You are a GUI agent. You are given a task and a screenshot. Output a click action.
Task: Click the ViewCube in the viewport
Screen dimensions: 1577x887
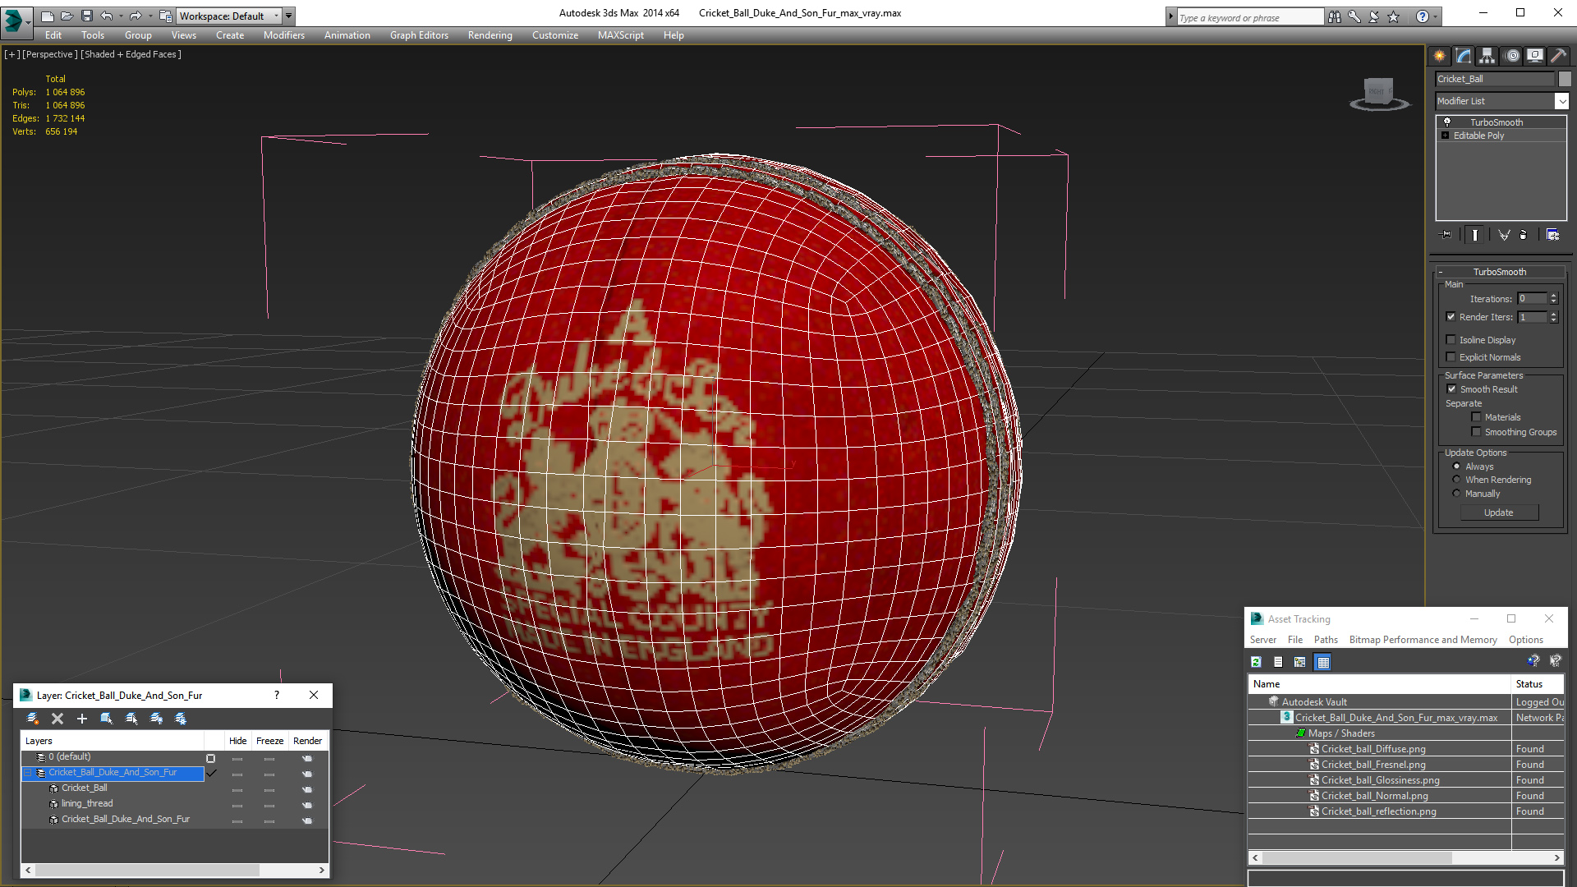[1379, 92]
